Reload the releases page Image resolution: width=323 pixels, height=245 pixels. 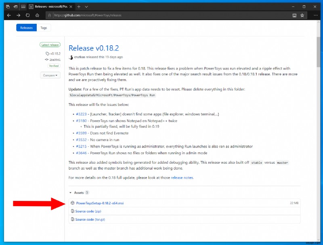pyautogui.click(x=27, y=15)
